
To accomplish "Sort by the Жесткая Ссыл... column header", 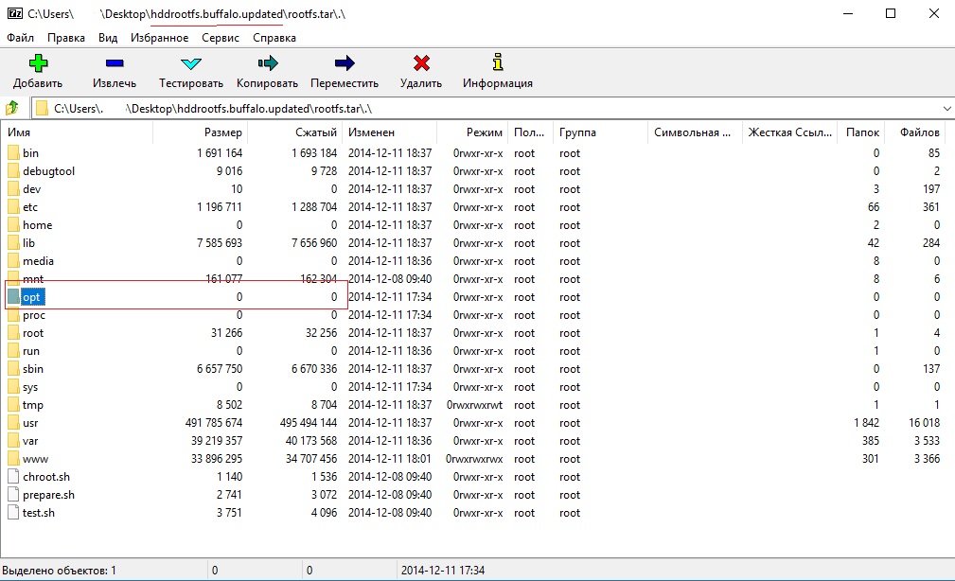I will (x=790, y=132).
